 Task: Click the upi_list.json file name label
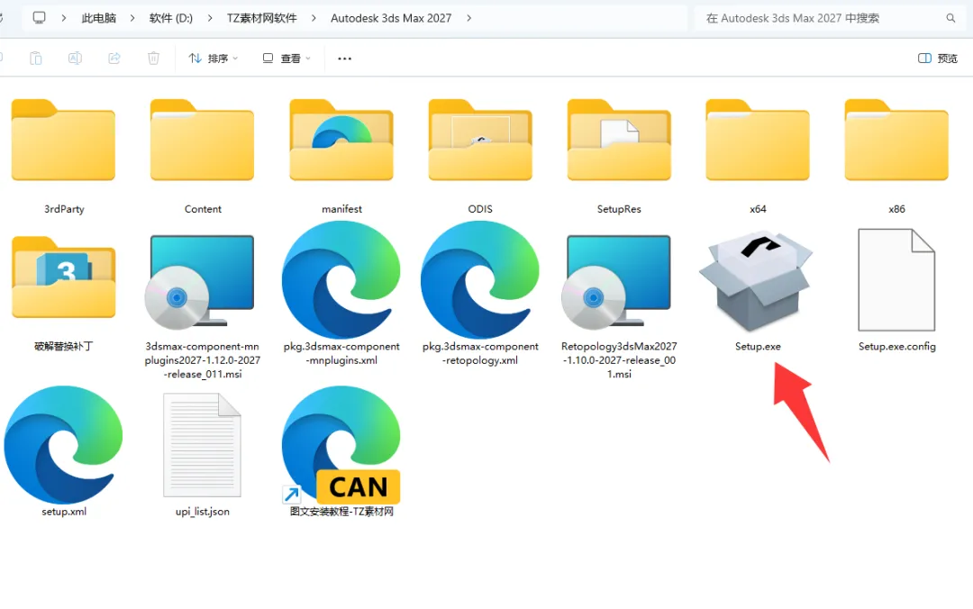pos(203,512)
